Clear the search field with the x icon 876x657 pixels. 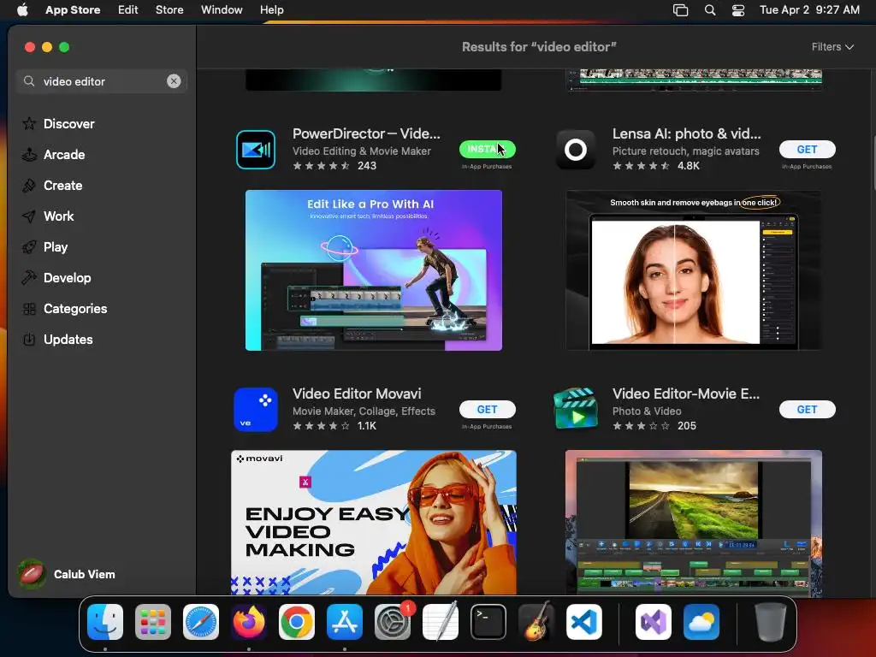coord(174,81)
